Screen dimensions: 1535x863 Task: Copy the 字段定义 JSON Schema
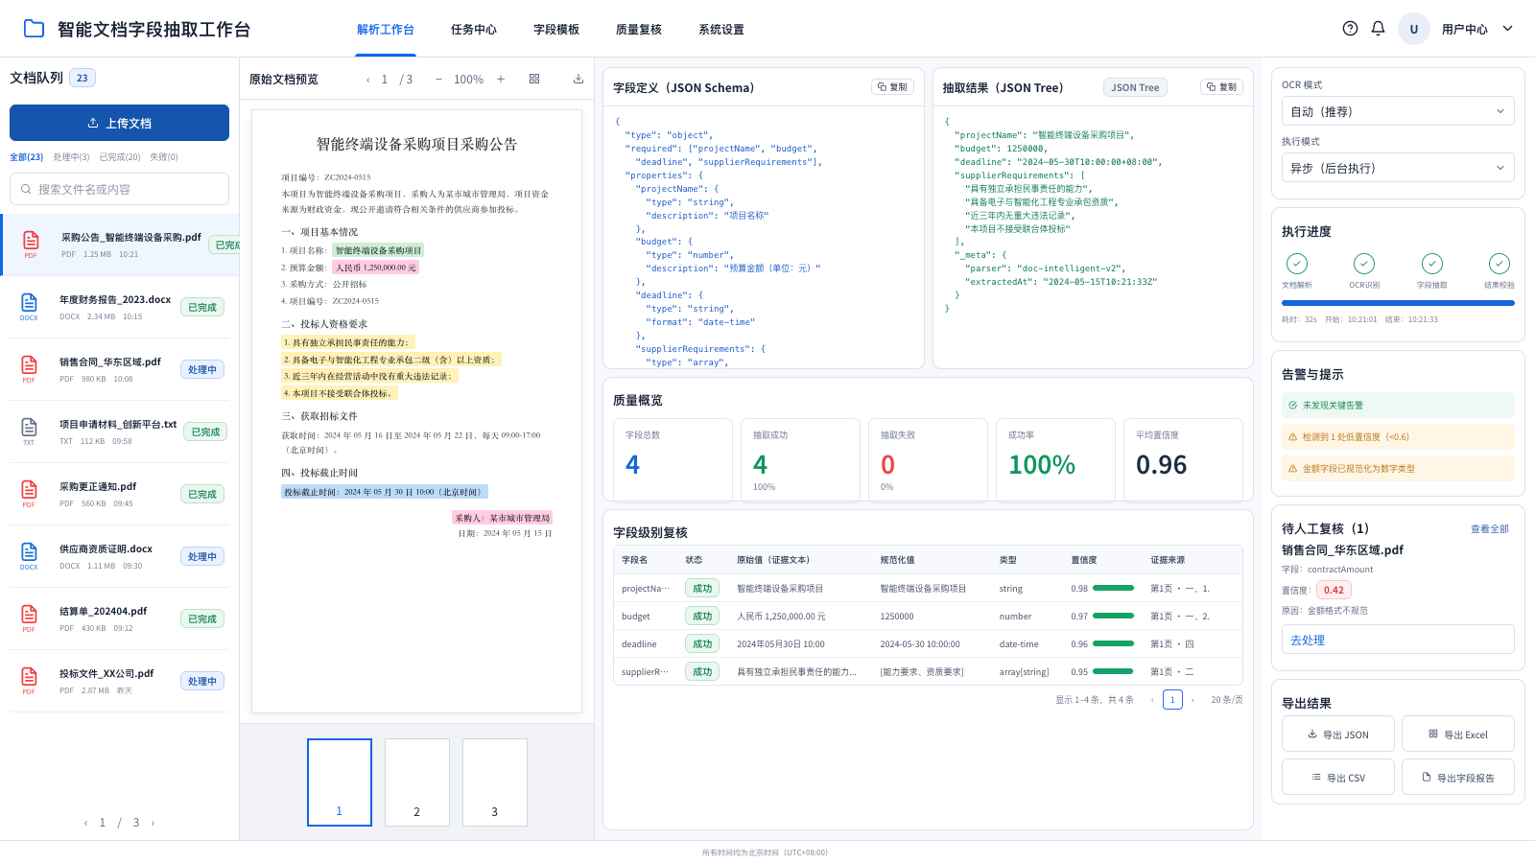pos(892,87)
